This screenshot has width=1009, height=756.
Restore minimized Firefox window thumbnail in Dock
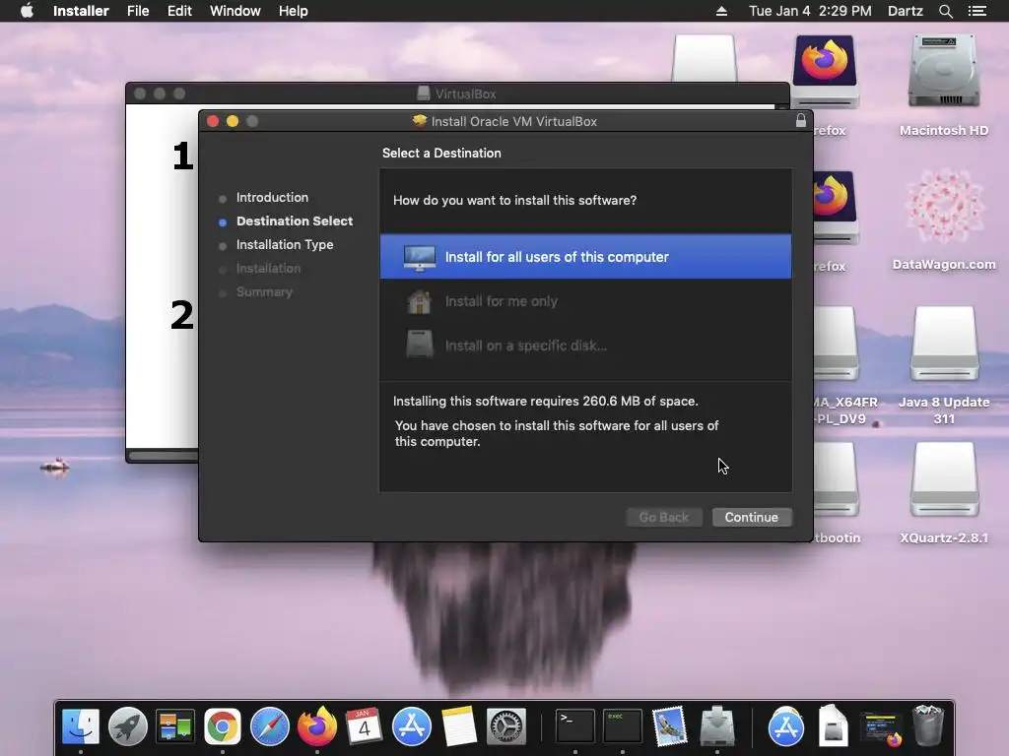880,727
